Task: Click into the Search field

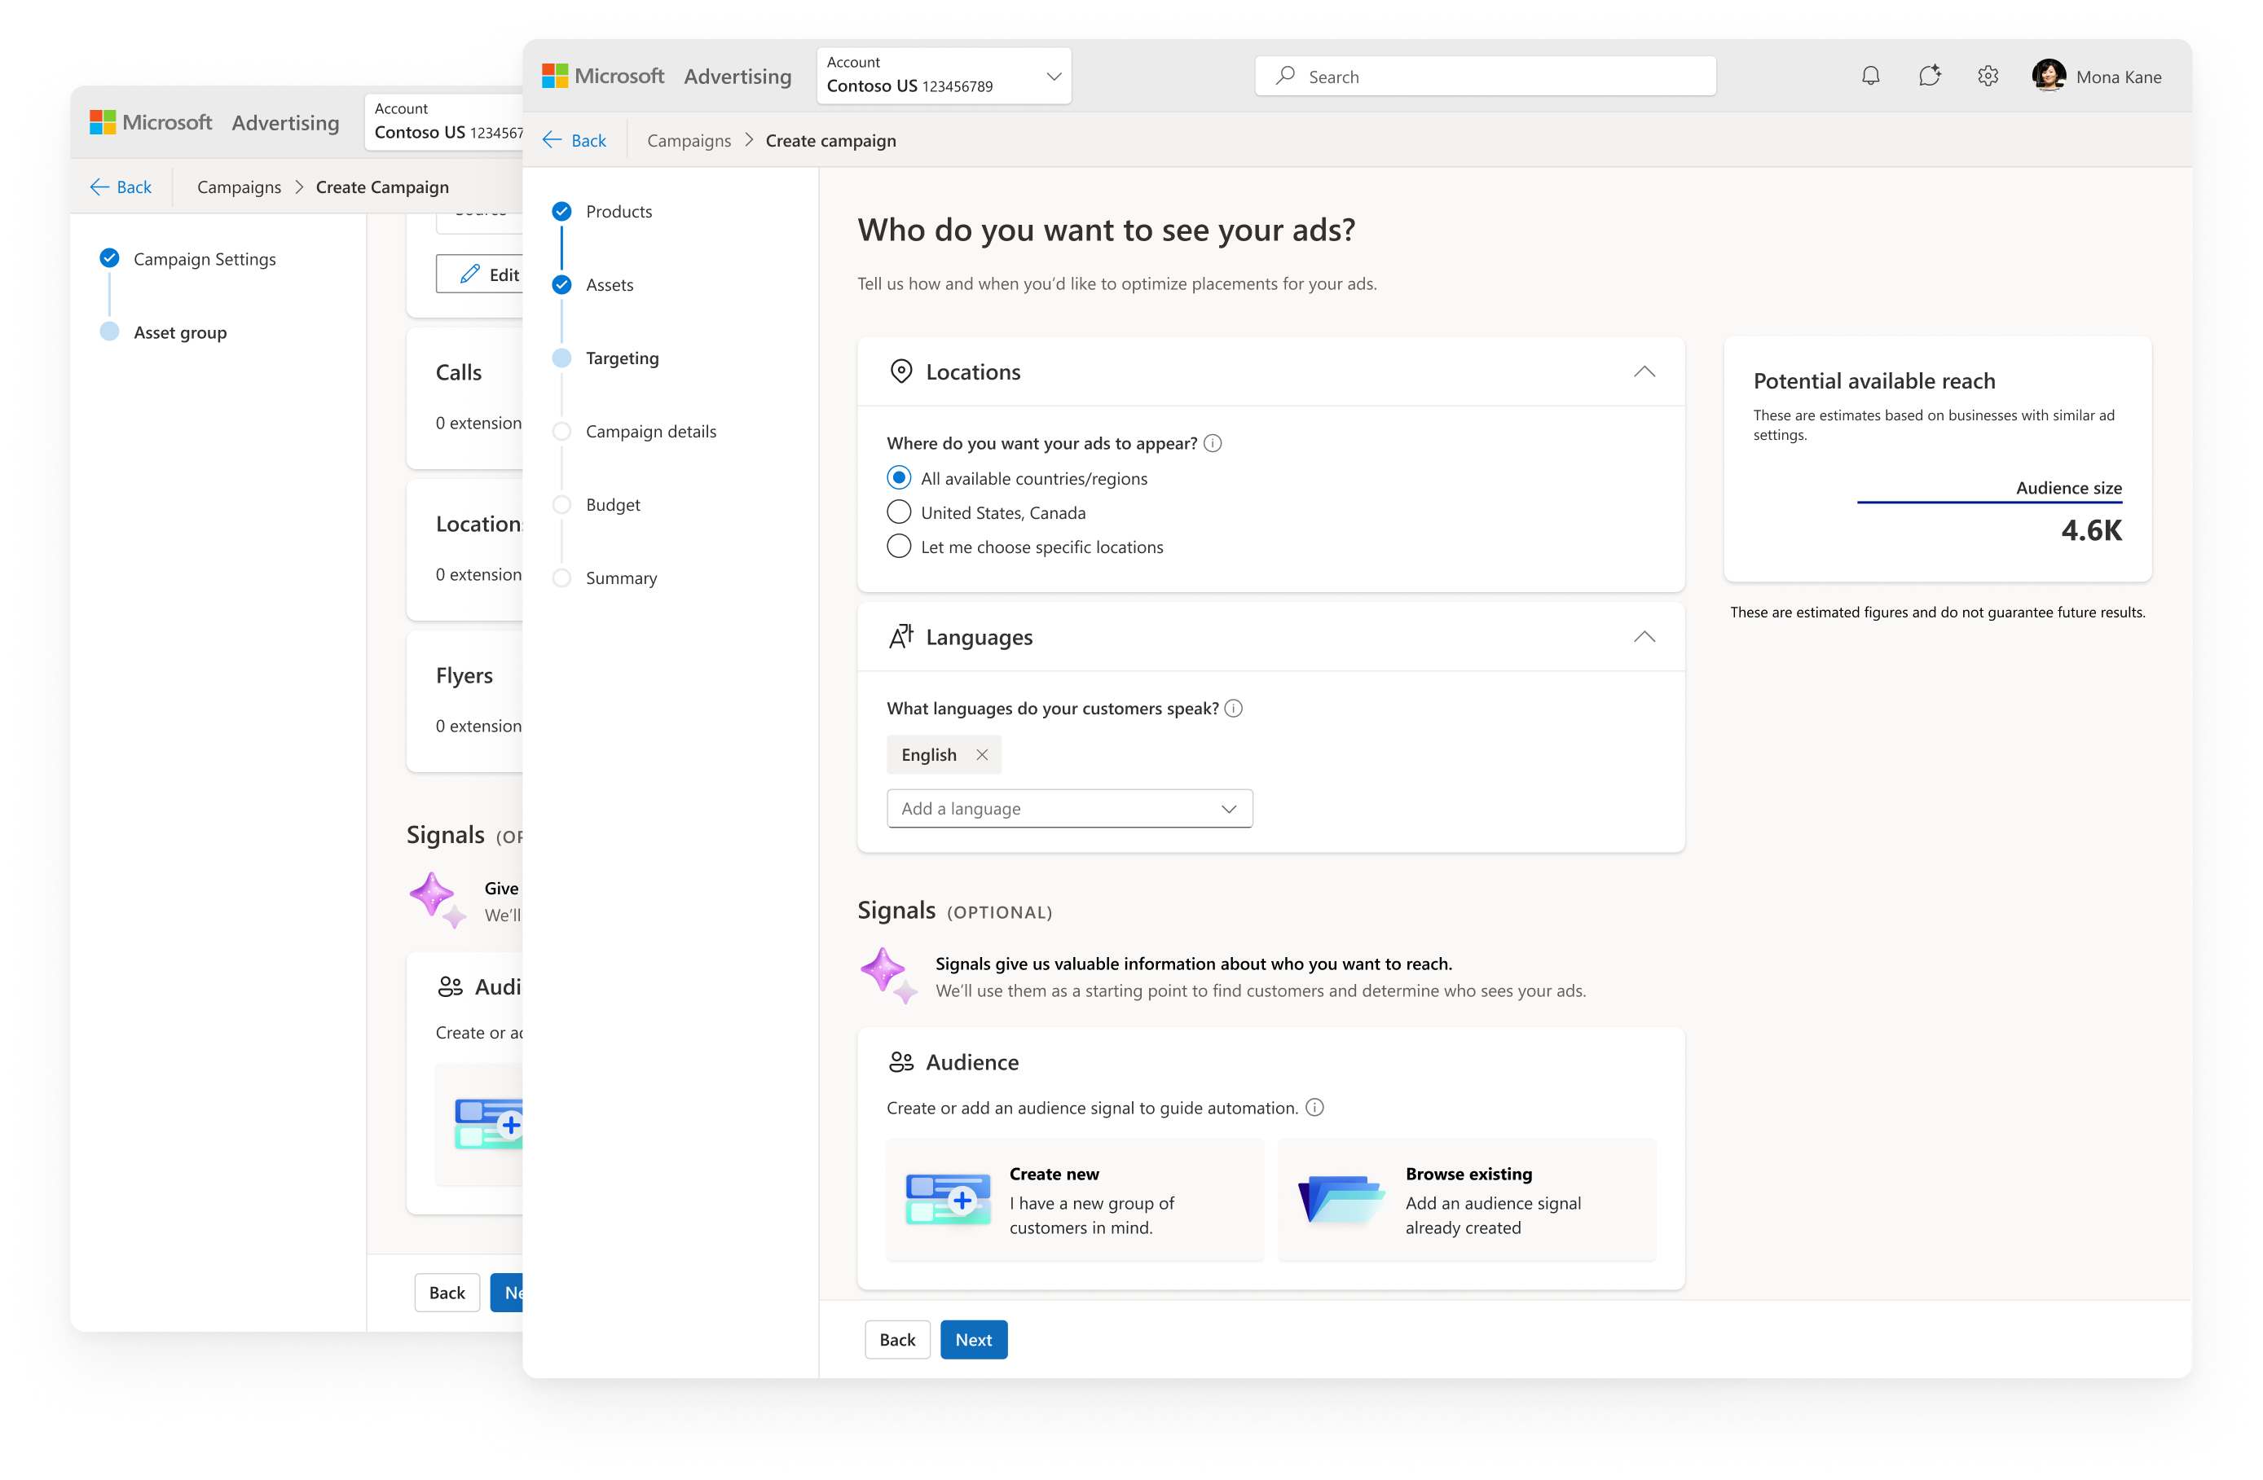Action: pos(1486,76)
